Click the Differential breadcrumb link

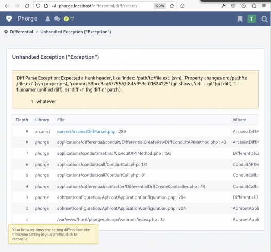22,32
